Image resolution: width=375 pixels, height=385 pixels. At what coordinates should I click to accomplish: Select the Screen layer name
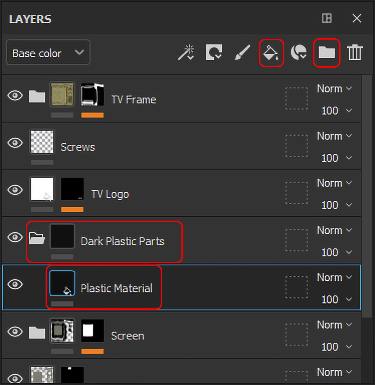(x=128, y=336)
